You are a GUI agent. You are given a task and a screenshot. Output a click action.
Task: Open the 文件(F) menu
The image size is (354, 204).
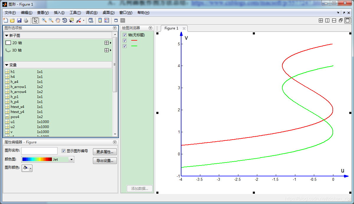click(10, 13)
